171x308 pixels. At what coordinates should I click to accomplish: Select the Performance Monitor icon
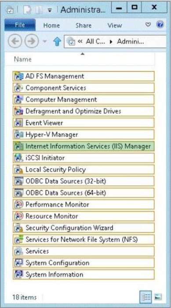[19, 204]
